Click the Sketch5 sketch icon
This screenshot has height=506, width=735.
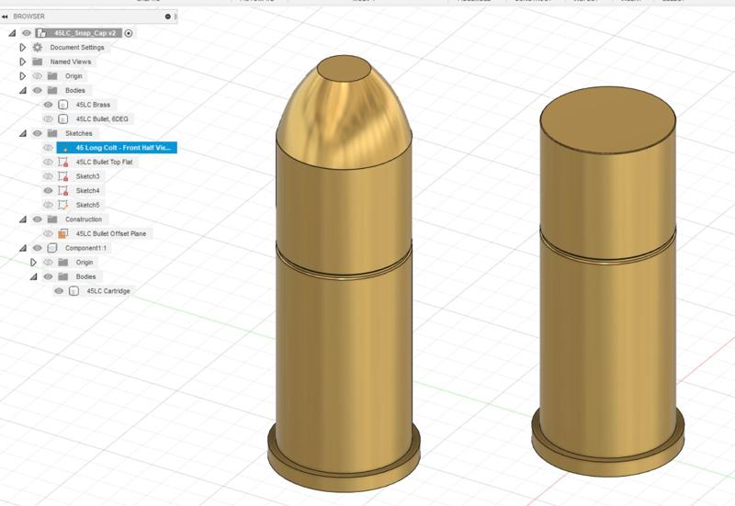[63, 205]
